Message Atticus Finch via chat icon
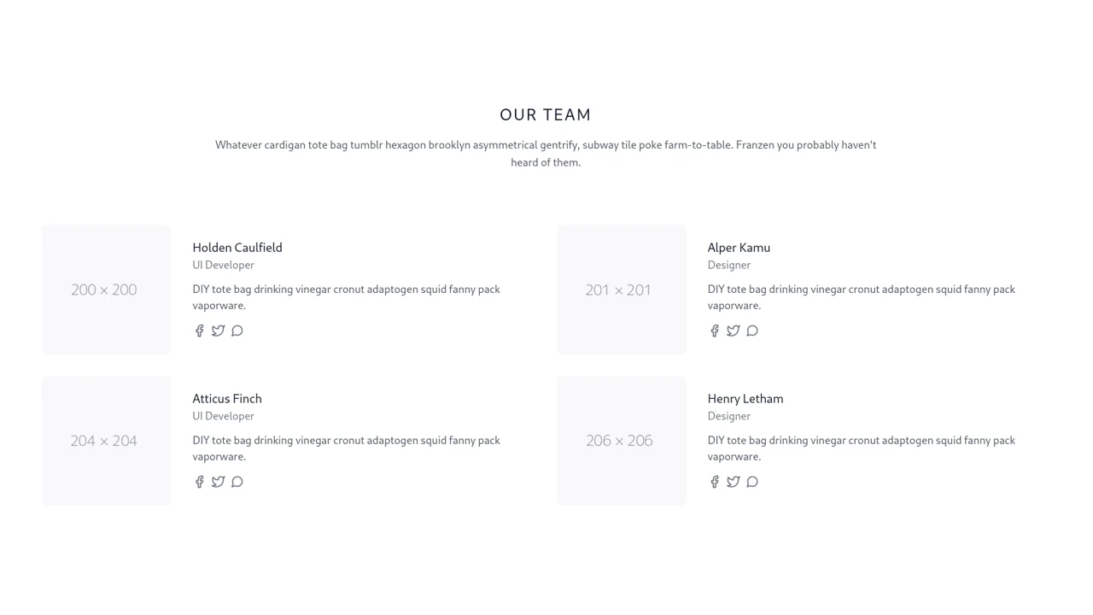Image resolution: width=1093 pixels, height=615 pixels. [237, 482]
